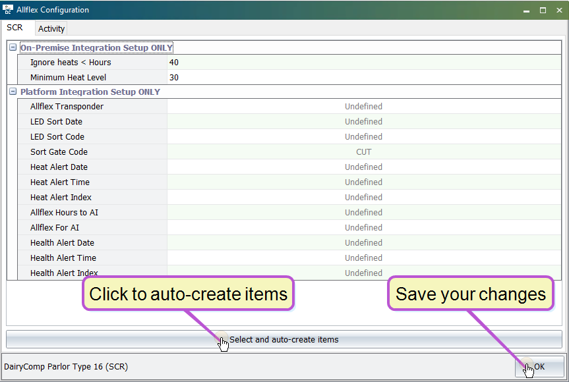The image size is (569, 382).
Task: Maximize the Allflex Configuration window
Action: tap(543, 11)
